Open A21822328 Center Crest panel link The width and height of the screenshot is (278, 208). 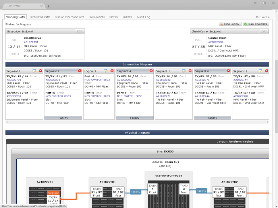click(x=216, y=42)
